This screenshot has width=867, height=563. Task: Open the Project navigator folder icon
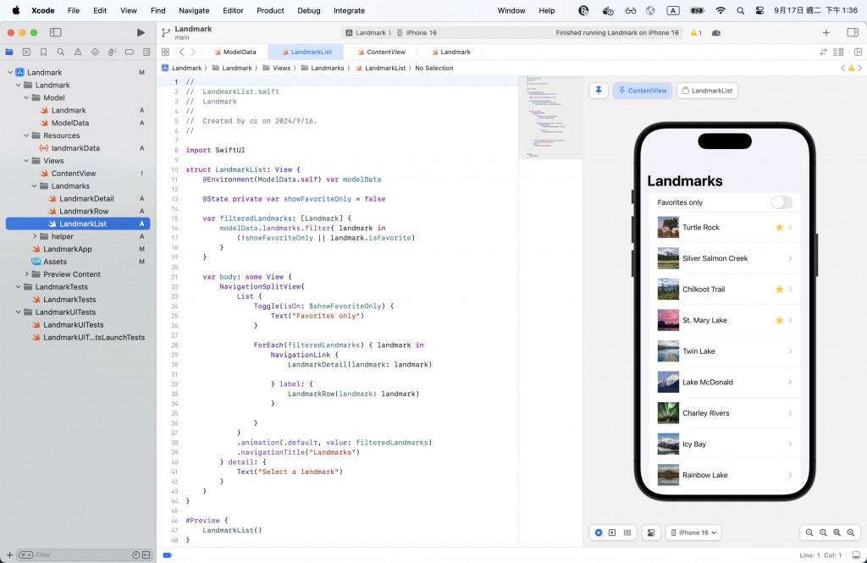click(9, 52)
